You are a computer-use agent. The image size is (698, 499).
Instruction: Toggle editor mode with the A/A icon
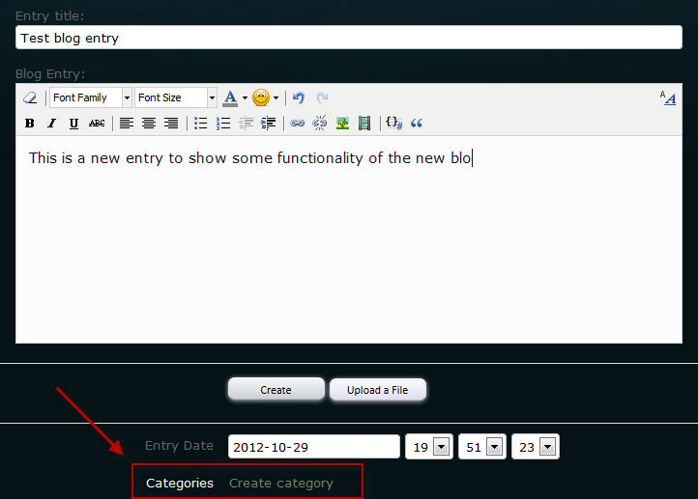(668, 97)
